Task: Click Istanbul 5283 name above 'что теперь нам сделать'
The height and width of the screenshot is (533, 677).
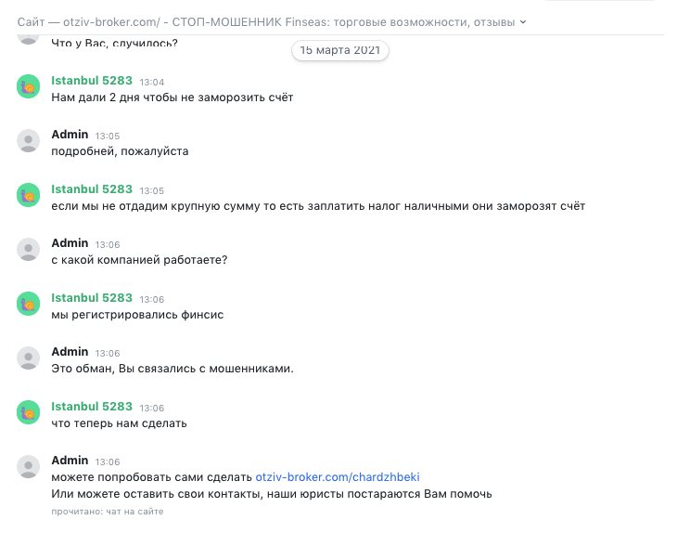Action: click(x=92, y=407)
